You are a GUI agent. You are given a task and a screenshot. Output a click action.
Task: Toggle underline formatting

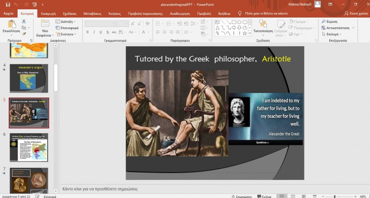click(100, 32)
